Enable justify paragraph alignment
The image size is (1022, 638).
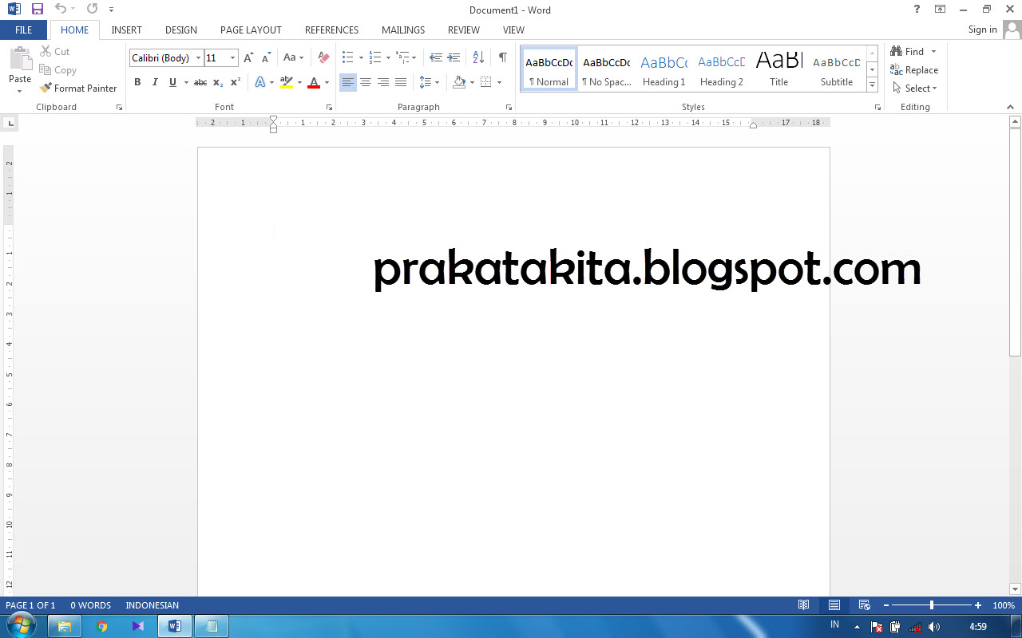(401, 82)
